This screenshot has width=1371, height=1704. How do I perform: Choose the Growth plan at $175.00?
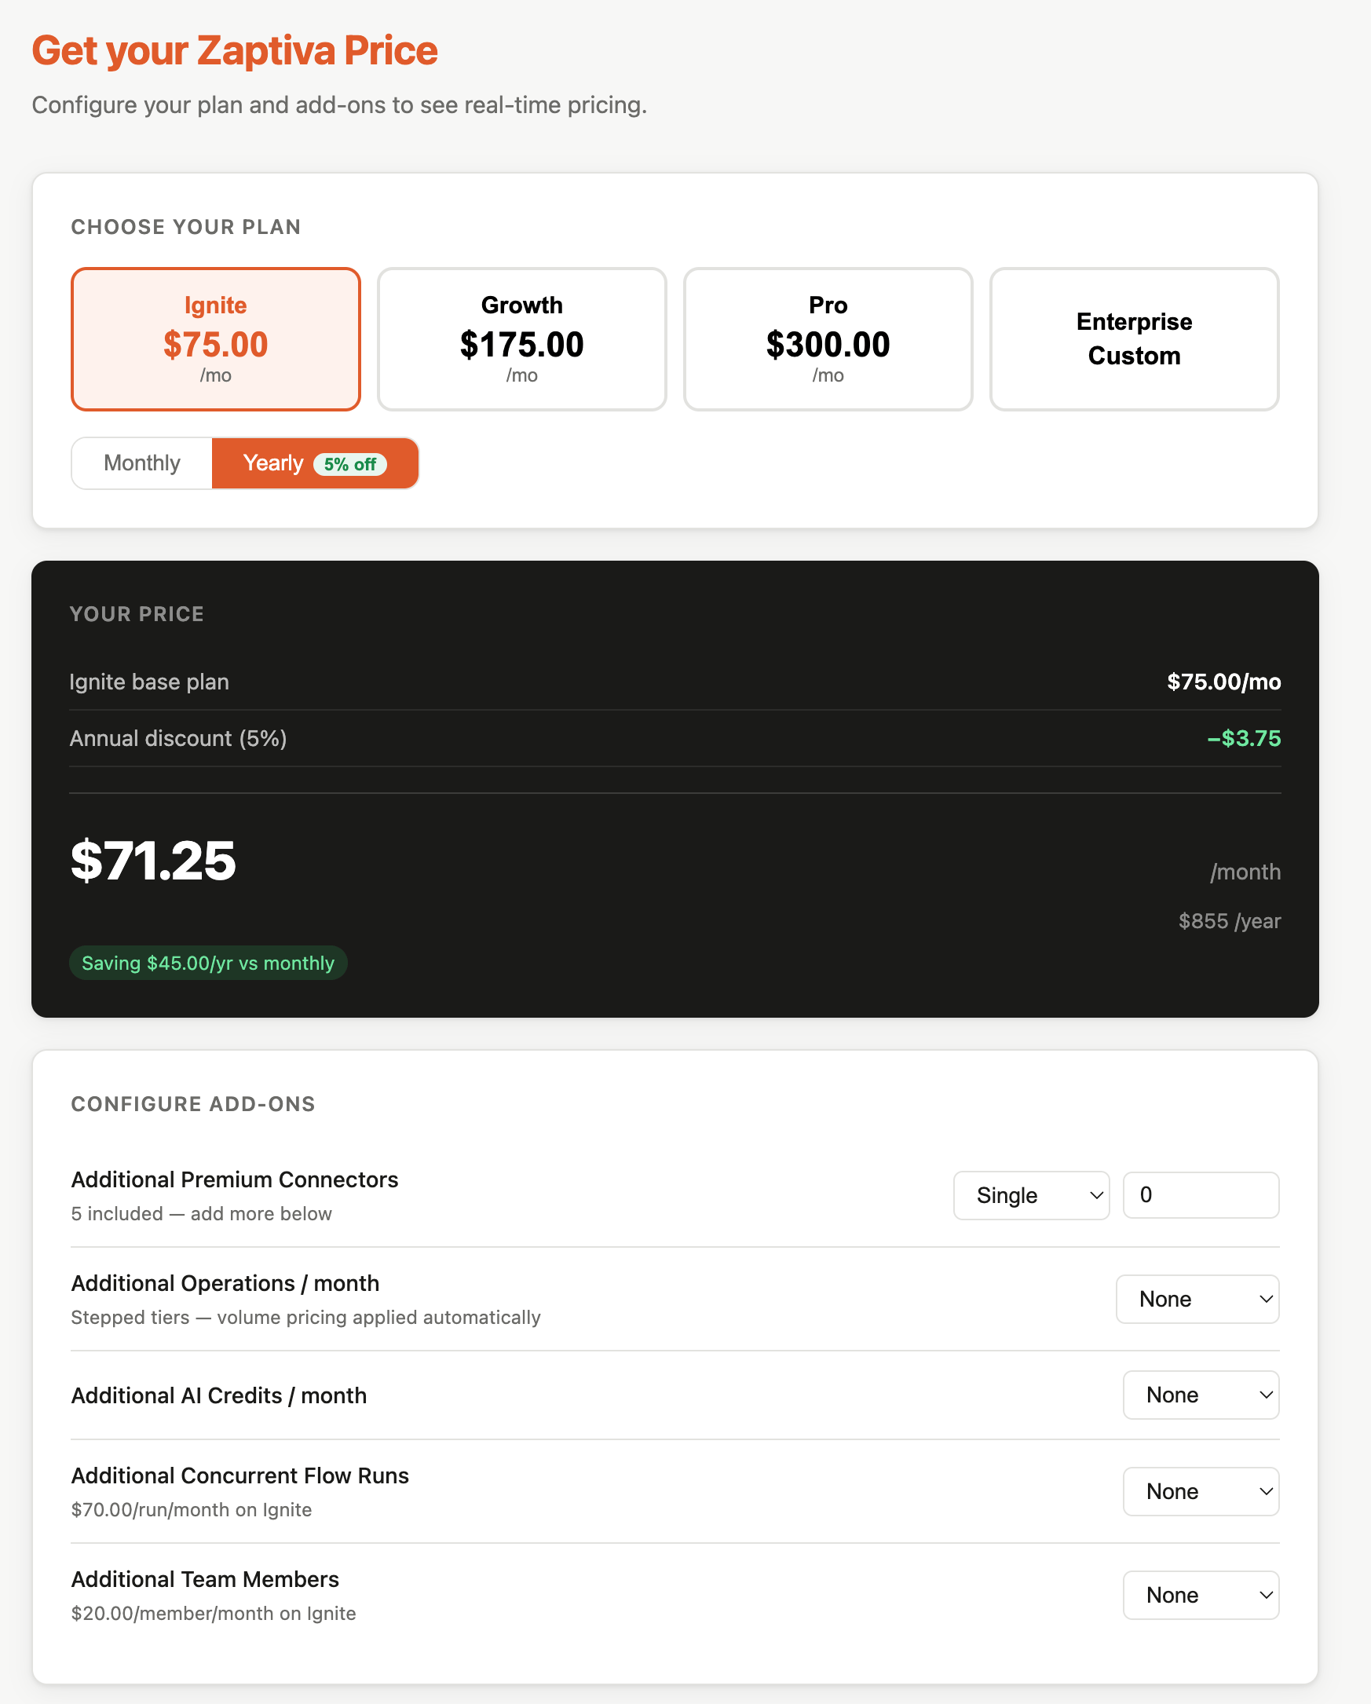click(x=521, y=339)
